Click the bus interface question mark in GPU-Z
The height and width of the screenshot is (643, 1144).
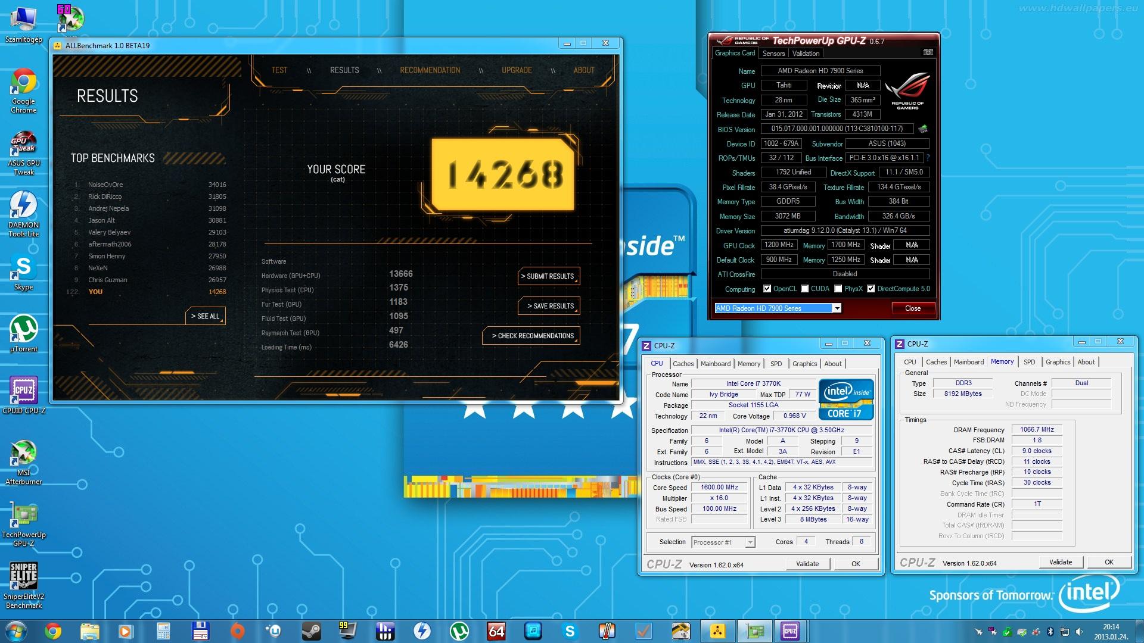click(x=928, y=158)
